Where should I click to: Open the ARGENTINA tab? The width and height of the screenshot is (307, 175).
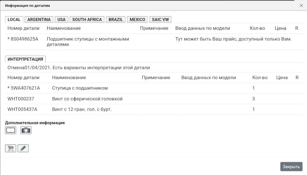(x=39, y=19)
